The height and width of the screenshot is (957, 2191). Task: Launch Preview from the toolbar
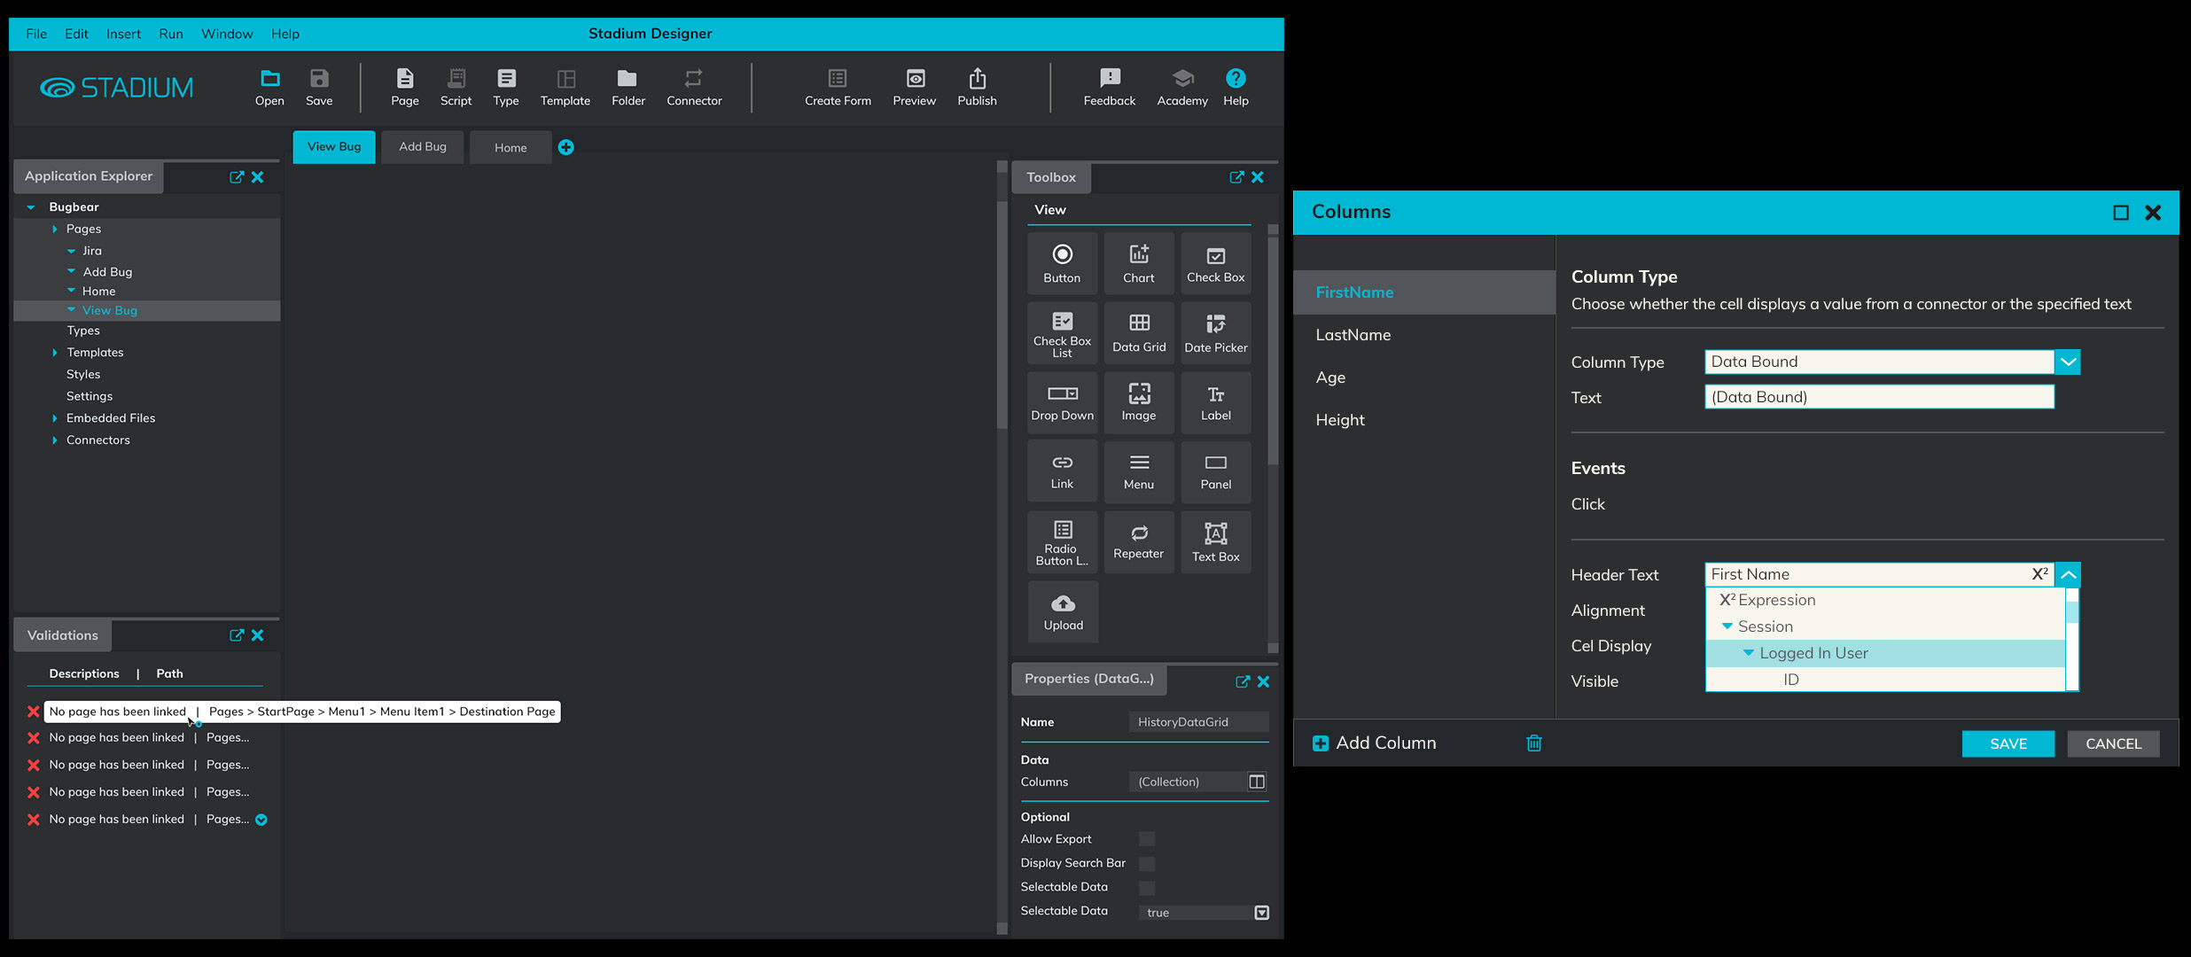(x=914, y=88)
